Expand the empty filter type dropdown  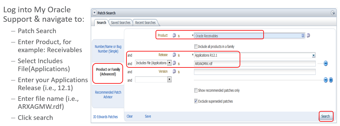coord(169,80)
